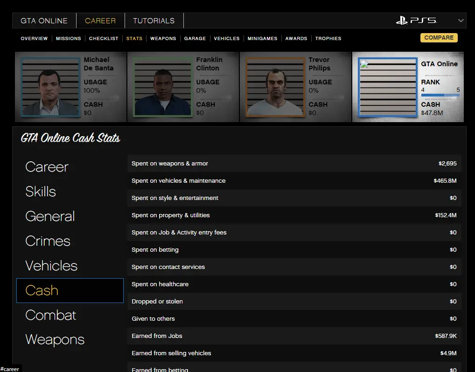Open the TUTORIALS tab

tap(154, 21)
